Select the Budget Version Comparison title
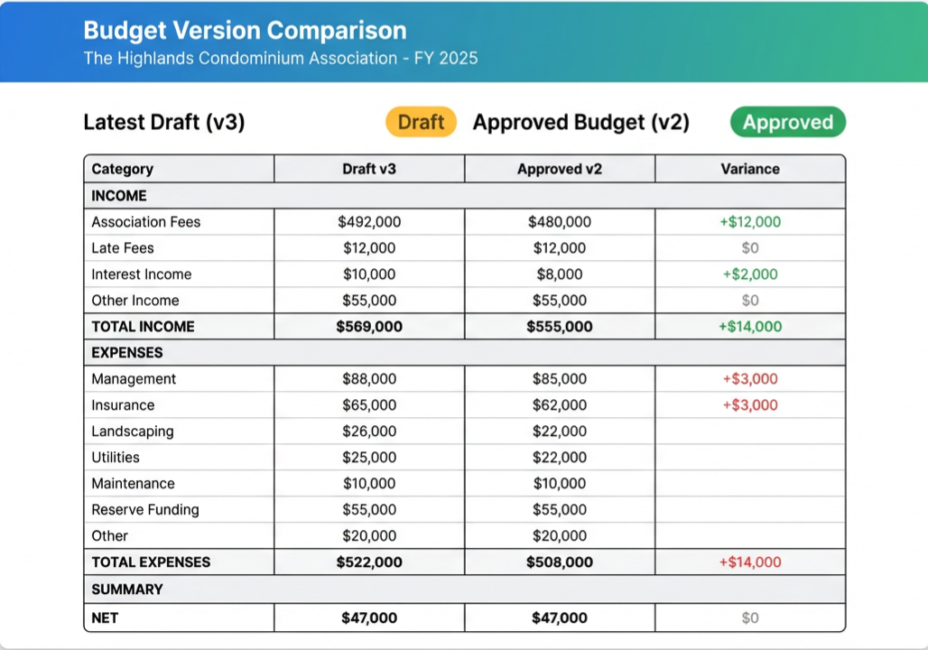Viewport: 928px width, 650px height. coord(245,30)
